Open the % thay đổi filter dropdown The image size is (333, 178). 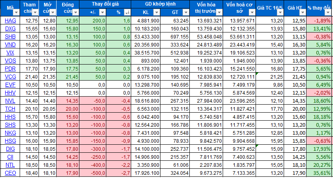(328, 13)
